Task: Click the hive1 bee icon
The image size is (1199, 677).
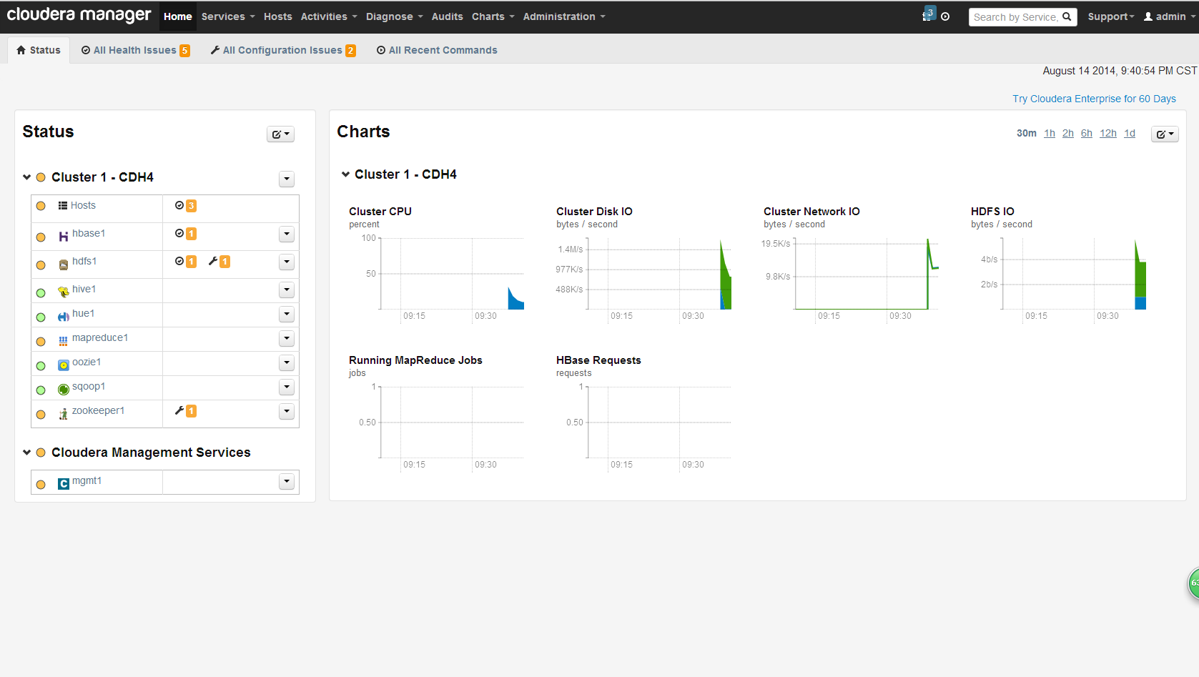Action: coord(64,292)
